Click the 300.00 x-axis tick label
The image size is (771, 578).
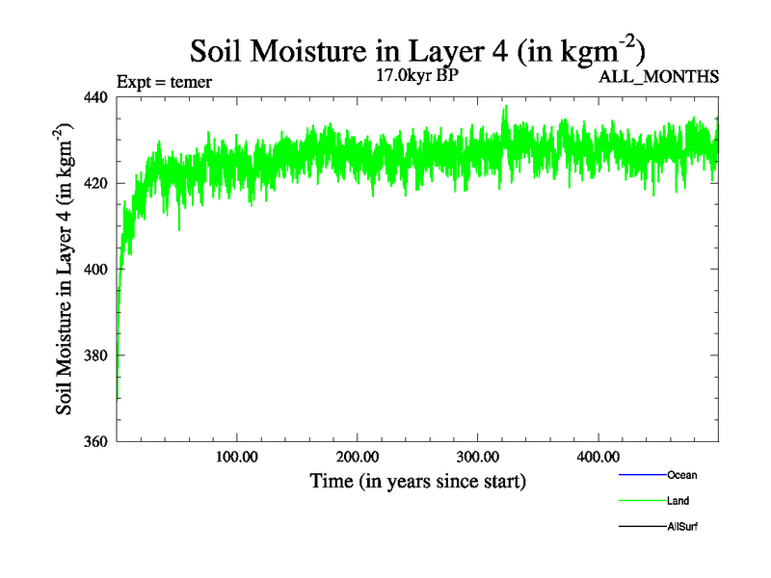pyautogui.click(x=477, y=457)
